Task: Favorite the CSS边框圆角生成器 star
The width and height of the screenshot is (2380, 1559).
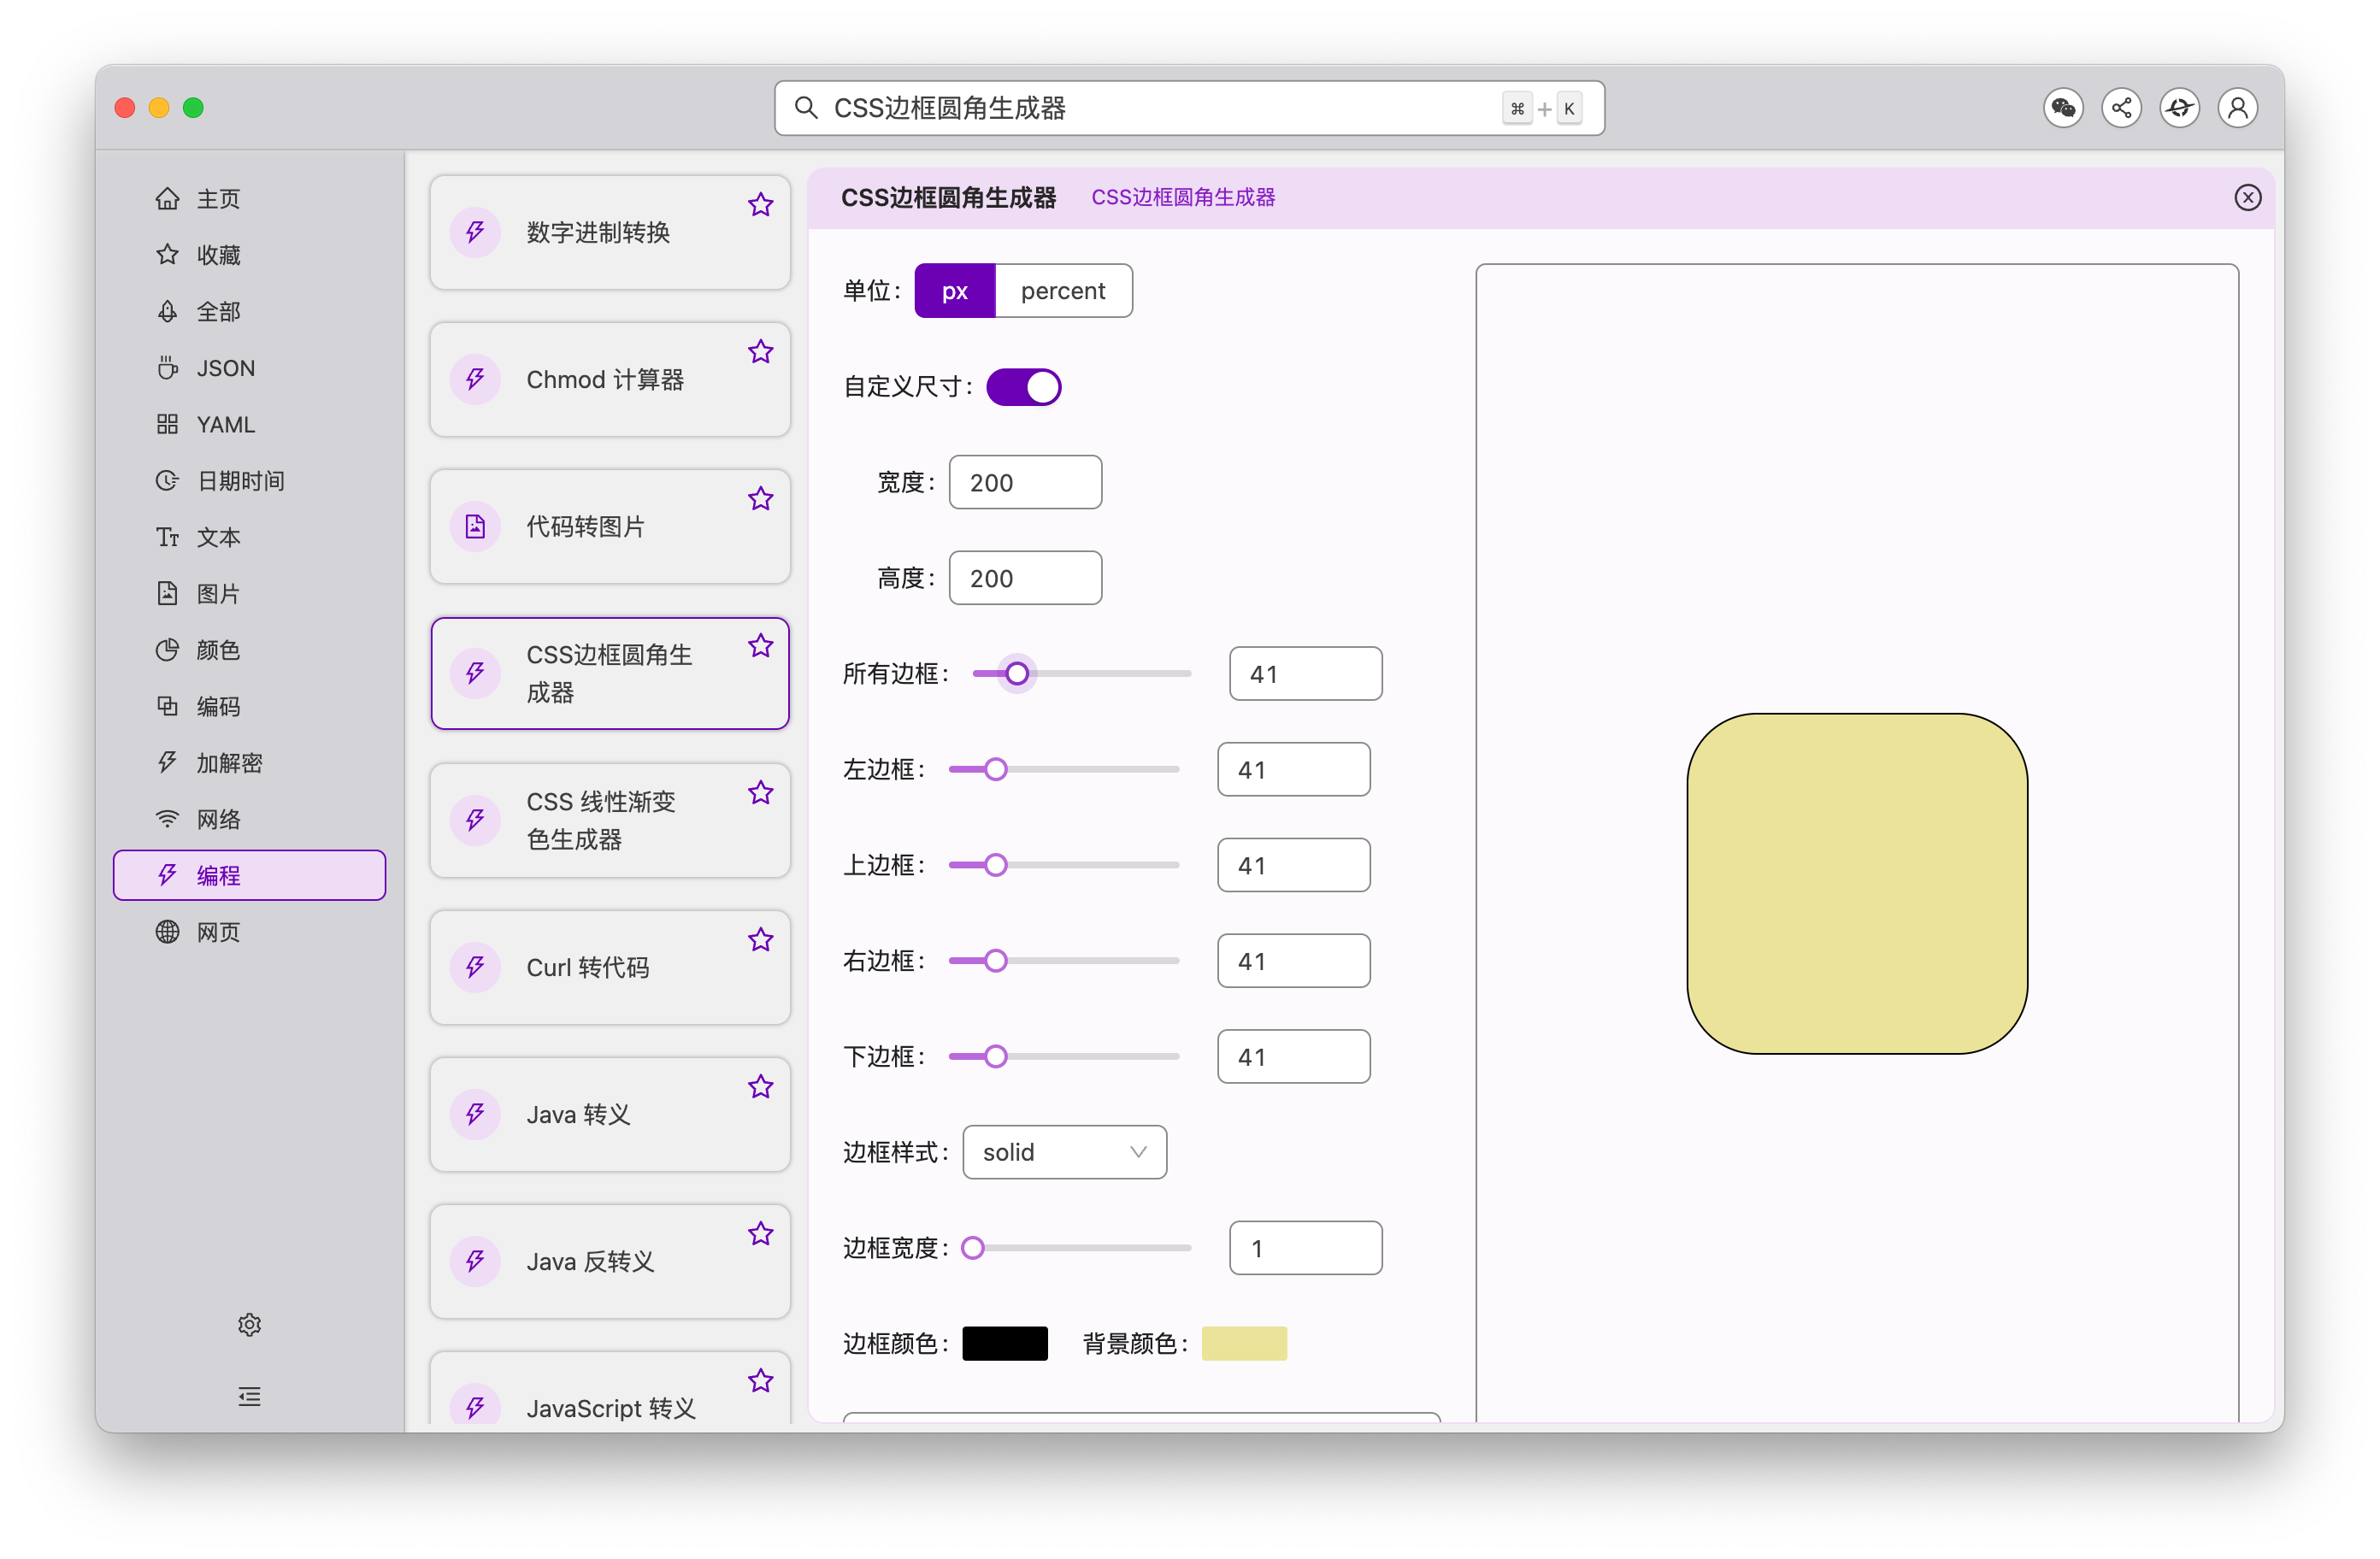Action: [x=760, y=646]
